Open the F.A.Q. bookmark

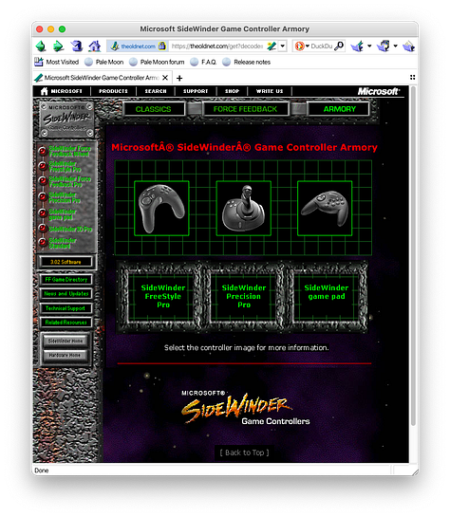[203, 62]
